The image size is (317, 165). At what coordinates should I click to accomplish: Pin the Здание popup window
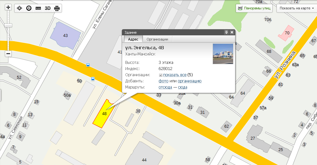pyautogui.click(x=226, y=32)
